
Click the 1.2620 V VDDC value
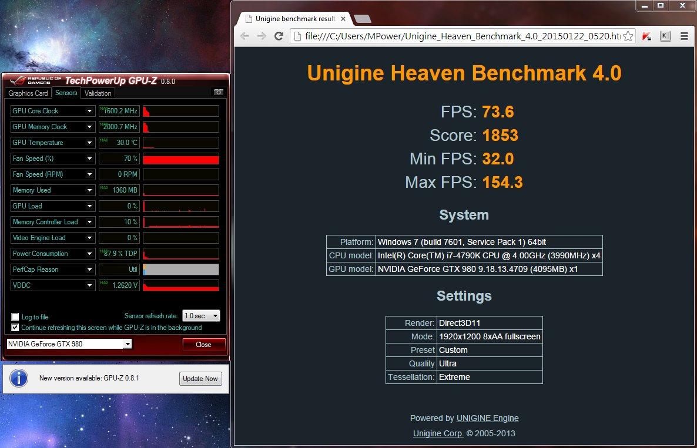(x=119, y=285)
